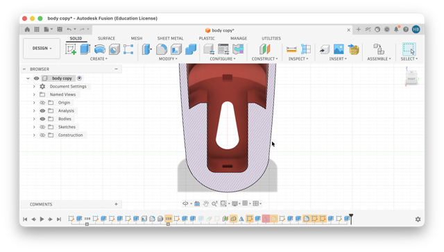Image resolution: width=444 pixels, height=252 pixels.
Task: Open the Data Panel grid icon
Action: [x=37, y=29]
